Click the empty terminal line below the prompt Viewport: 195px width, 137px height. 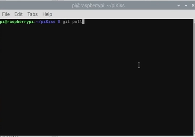point(97,27)
